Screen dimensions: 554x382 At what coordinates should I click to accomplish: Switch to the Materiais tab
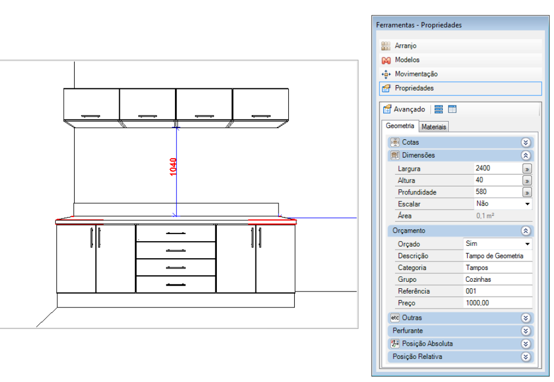point(434,127)
